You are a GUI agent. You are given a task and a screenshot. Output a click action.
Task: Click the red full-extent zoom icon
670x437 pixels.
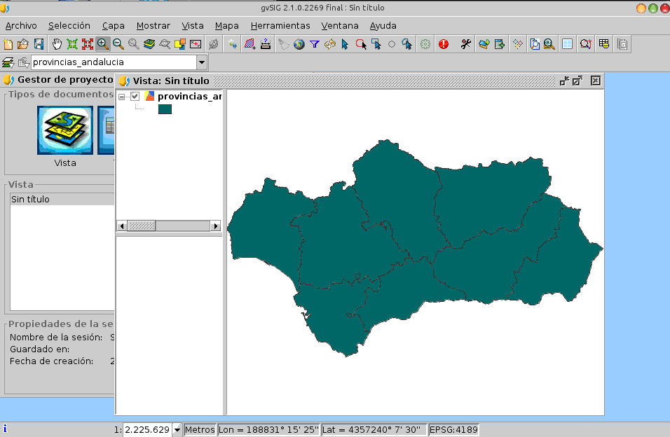(88, 44)
